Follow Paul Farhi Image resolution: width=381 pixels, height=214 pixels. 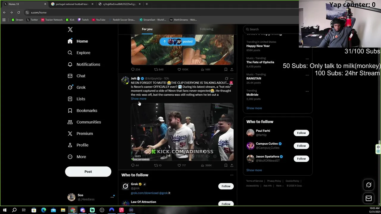(301, 133)
